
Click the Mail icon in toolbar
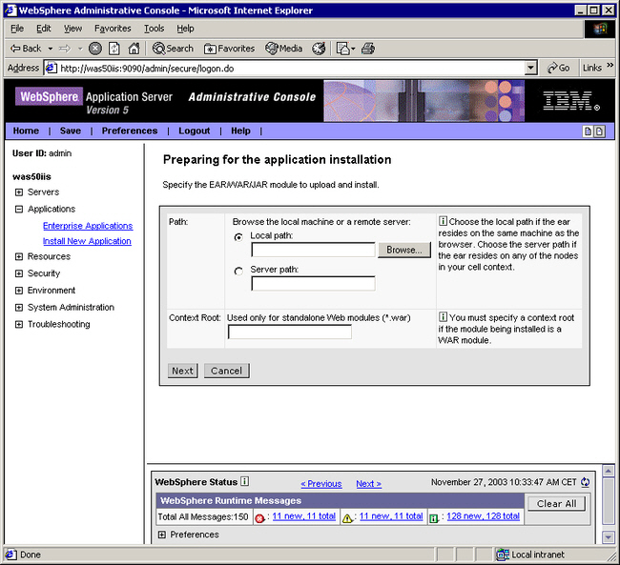(x=344, y=49)
